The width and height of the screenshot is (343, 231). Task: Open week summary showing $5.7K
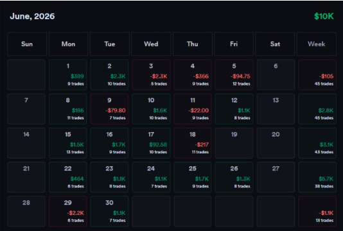click(x=317, y=177)
